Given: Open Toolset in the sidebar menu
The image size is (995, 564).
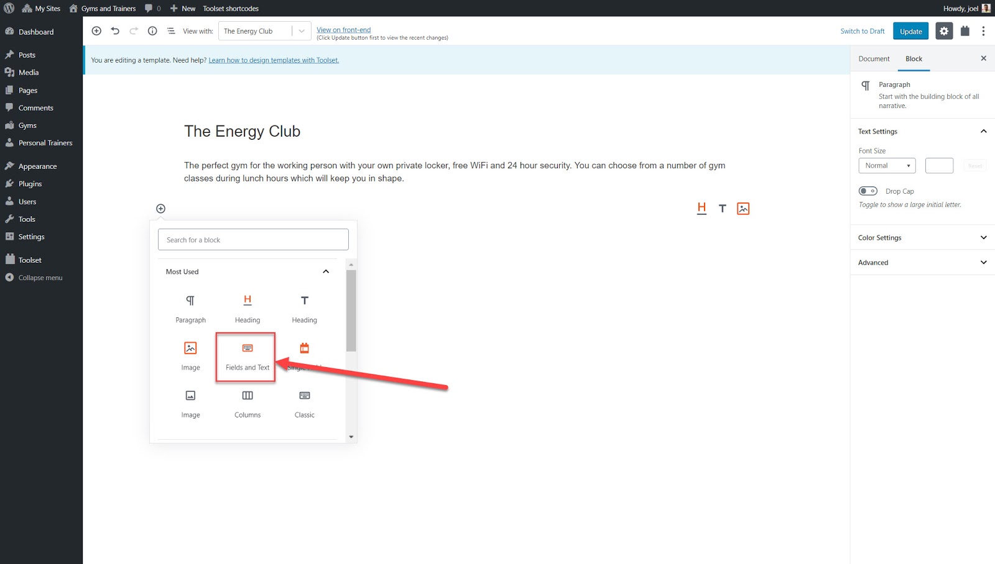Looking at the screenshot, I should (30, 260).
